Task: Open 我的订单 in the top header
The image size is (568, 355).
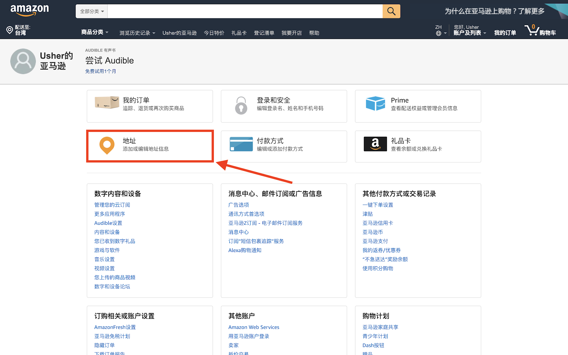Action: 505,33
